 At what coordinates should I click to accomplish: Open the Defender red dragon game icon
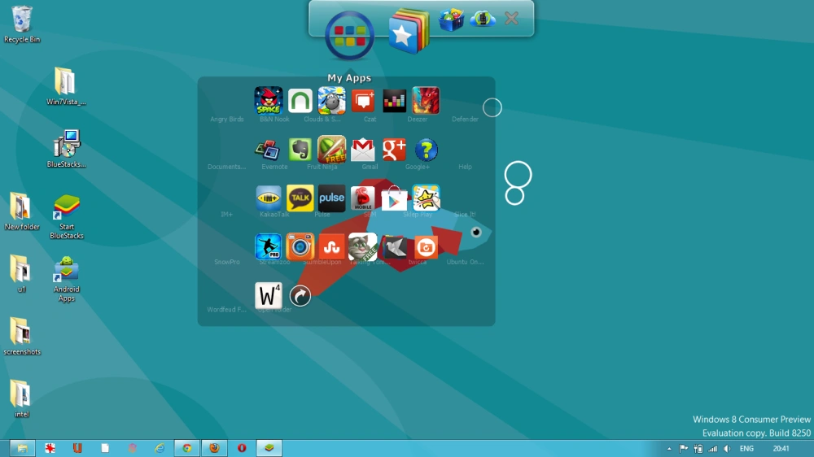click(426, 100)
